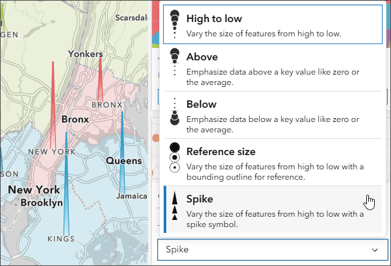Click the Scarsdale label on the map

132,18
